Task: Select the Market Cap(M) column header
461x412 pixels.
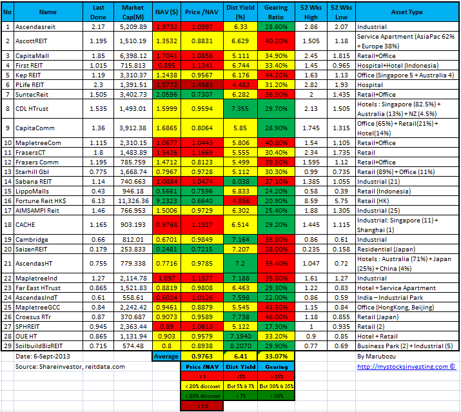Action: [133, 12]
